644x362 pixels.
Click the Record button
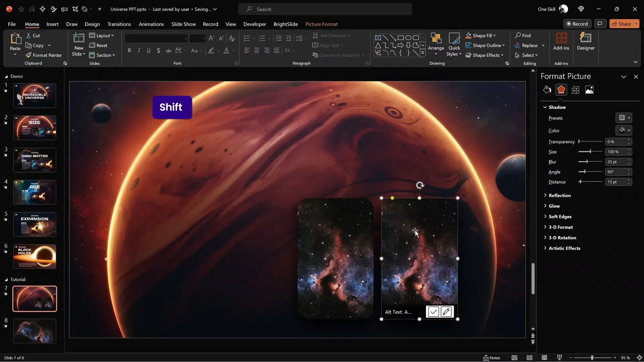[577, 24]
